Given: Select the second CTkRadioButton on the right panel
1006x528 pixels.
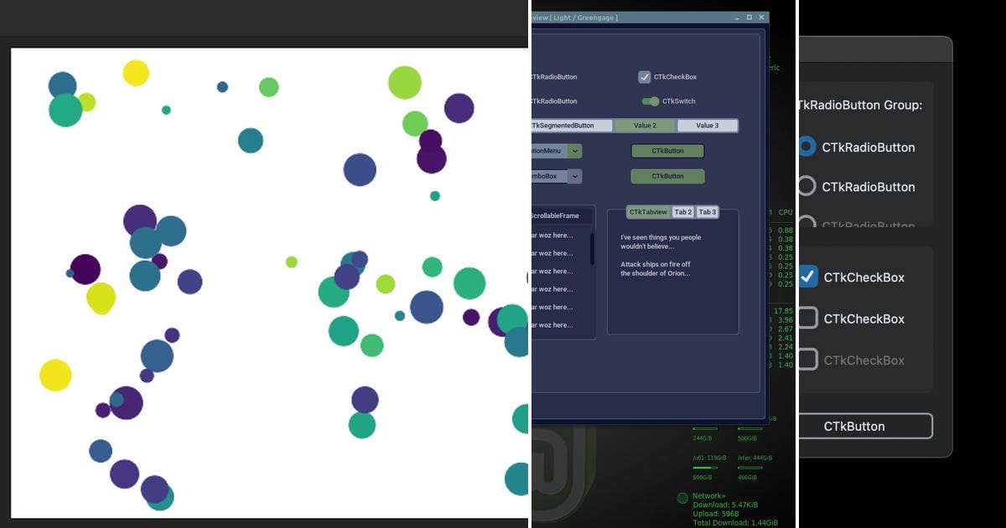Looking at the screenshot, I should click(806, 187).
